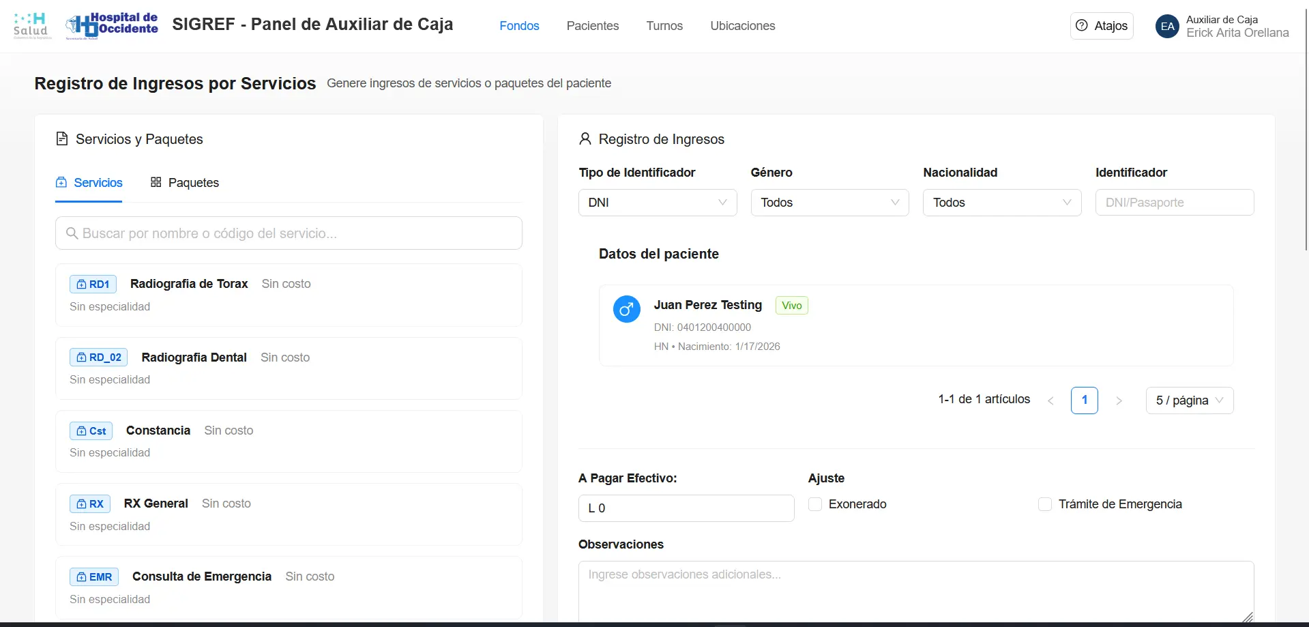Select page 1 in pagination

coord(1084,400)
